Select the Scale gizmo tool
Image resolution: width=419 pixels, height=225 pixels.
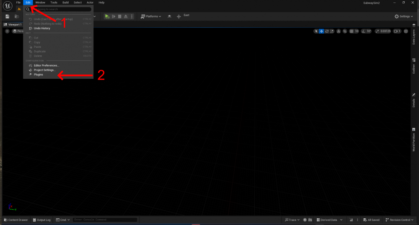coord(332,31)
